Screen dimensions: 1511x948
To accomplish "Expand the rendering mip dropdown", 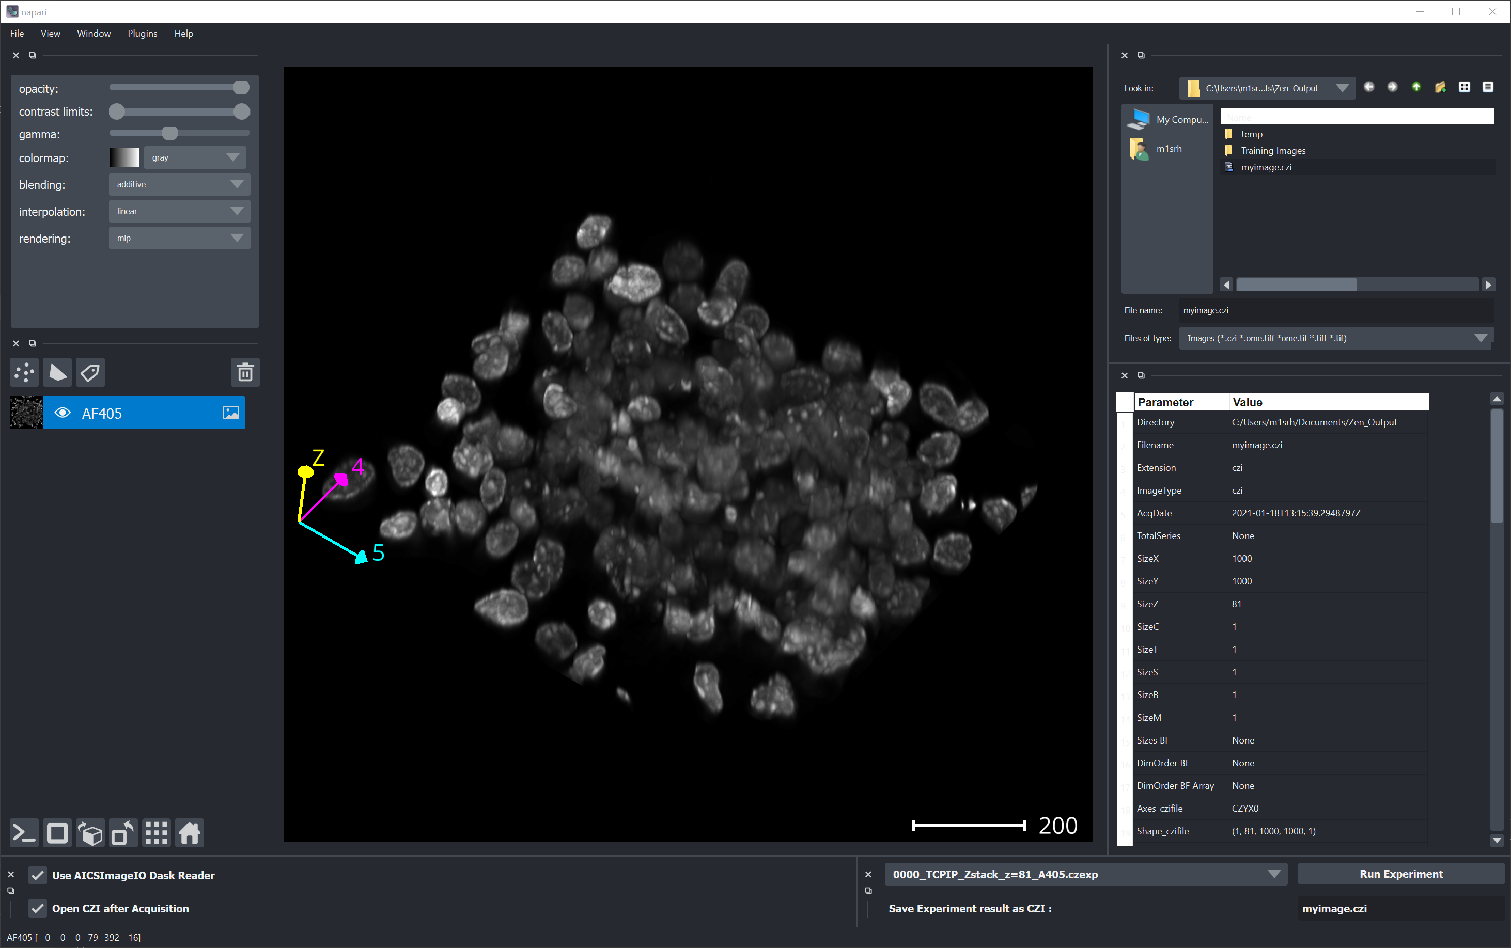I will [179, 238].
